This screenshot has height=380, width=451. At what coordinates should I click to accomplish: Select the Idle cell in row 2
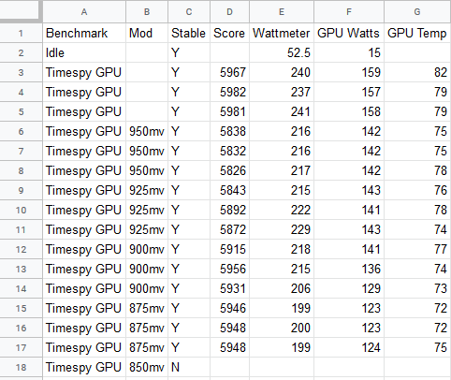pyautogui.click(x=84, y=52)
